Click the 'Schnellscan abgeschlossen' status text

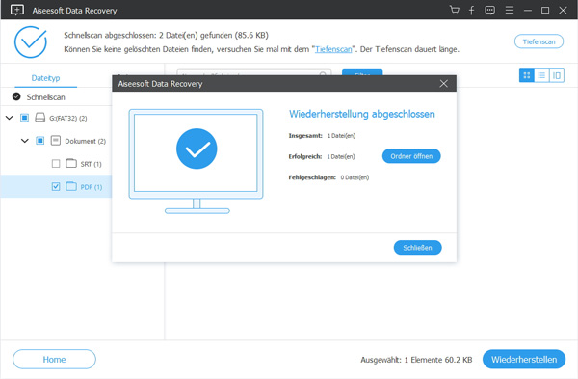[166, 35]
